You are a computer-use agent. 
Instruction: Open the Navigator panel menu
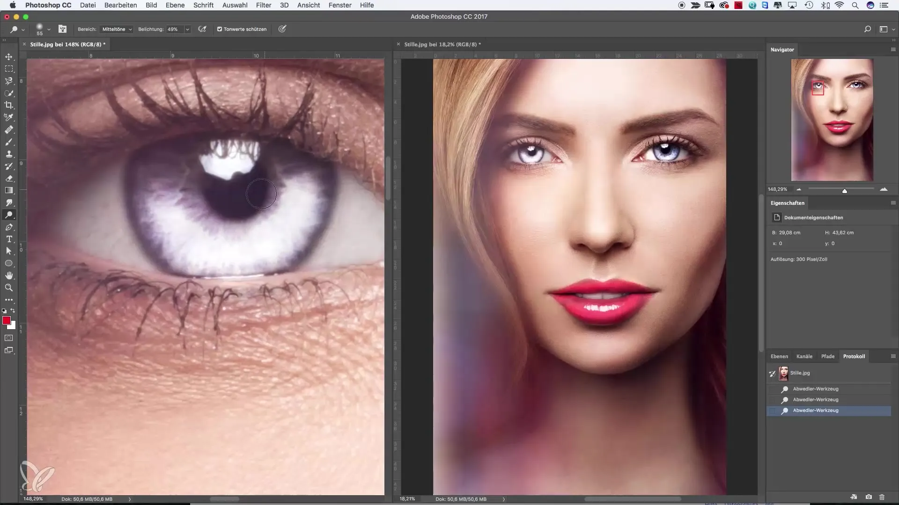pyautogui.click(x=893, y=50)
